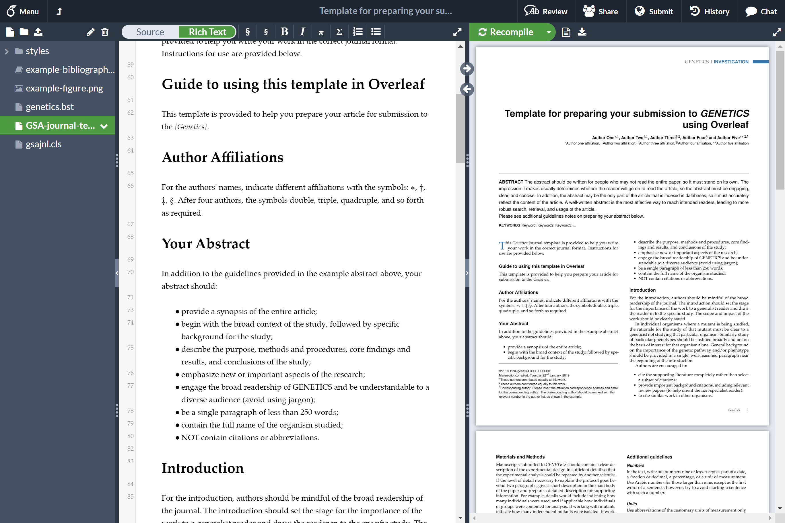Insert a numbered list
The width and height of the screenshot is (785, 523).
click(x=357, y=32)
